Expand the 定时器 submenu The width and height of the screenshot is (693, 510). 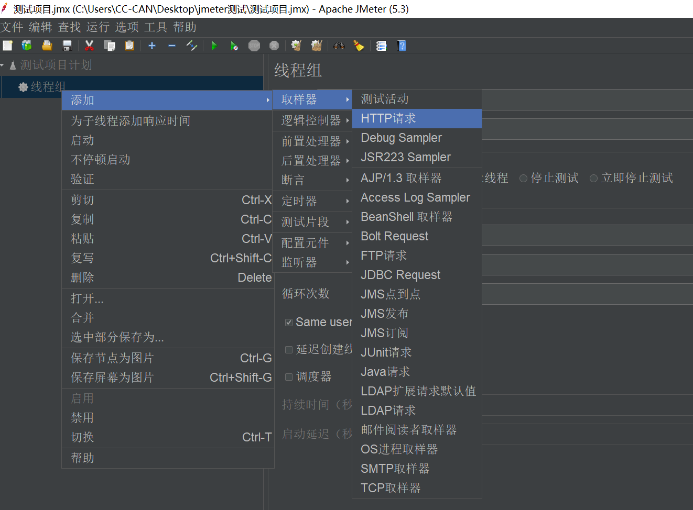click(312, 201)
